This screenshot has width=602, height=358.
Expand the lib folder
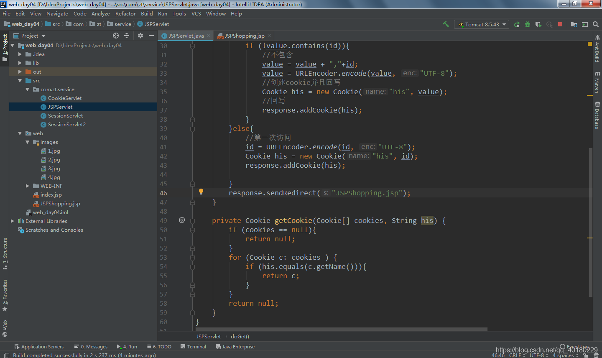point(20,63)
